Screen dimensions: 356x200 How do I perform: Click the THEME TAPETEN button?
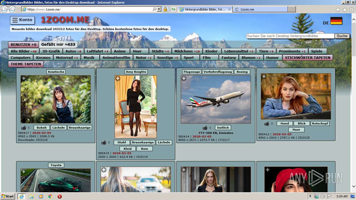(26, 64)
